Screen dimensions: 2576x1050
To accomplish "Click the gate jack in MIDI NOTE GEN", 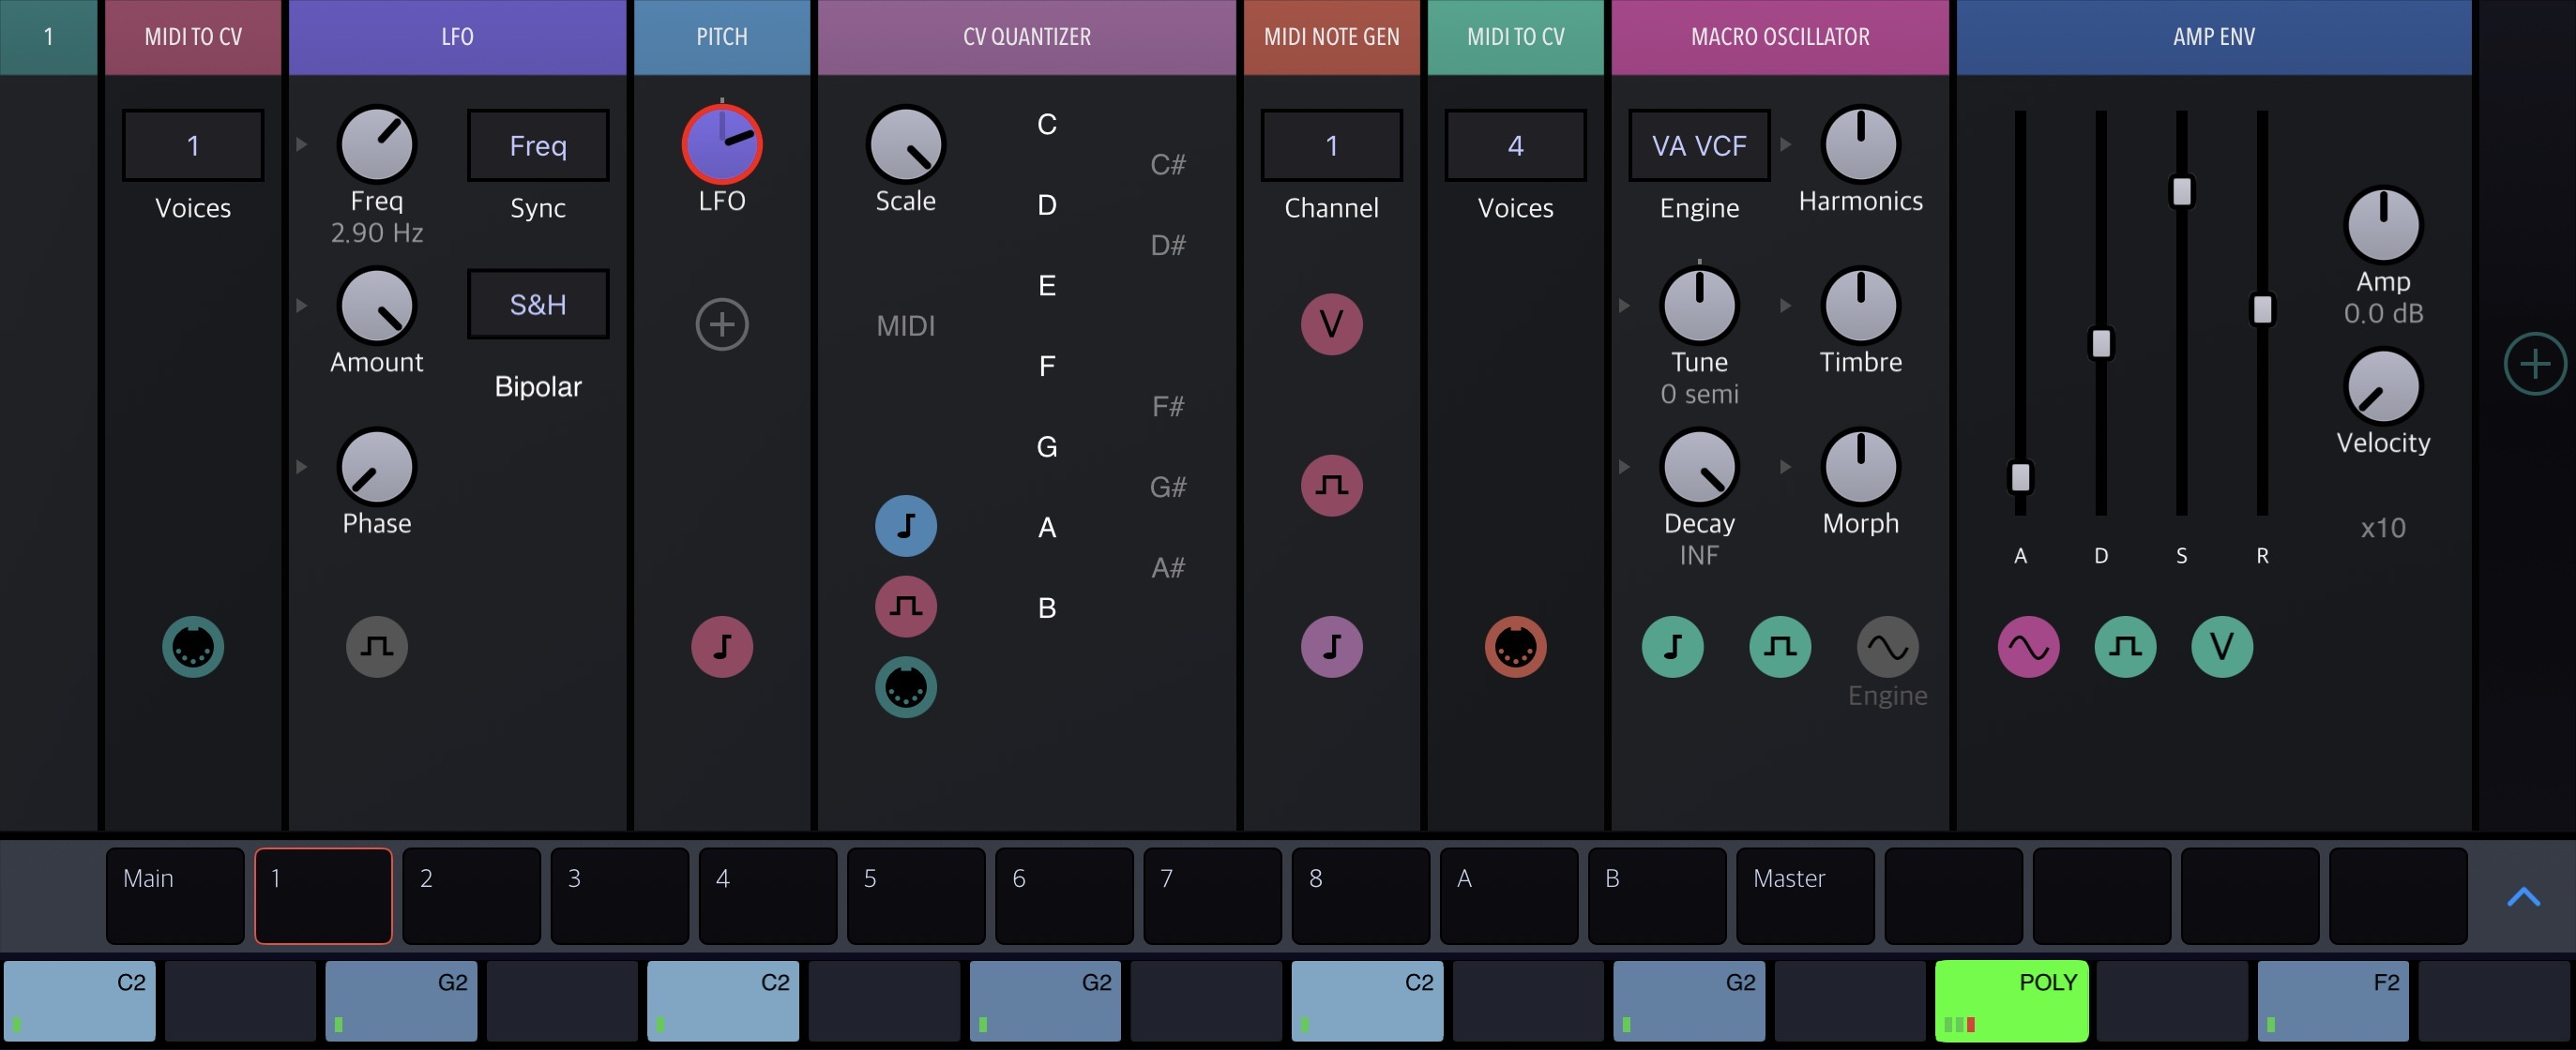I will pos(1332,486).
